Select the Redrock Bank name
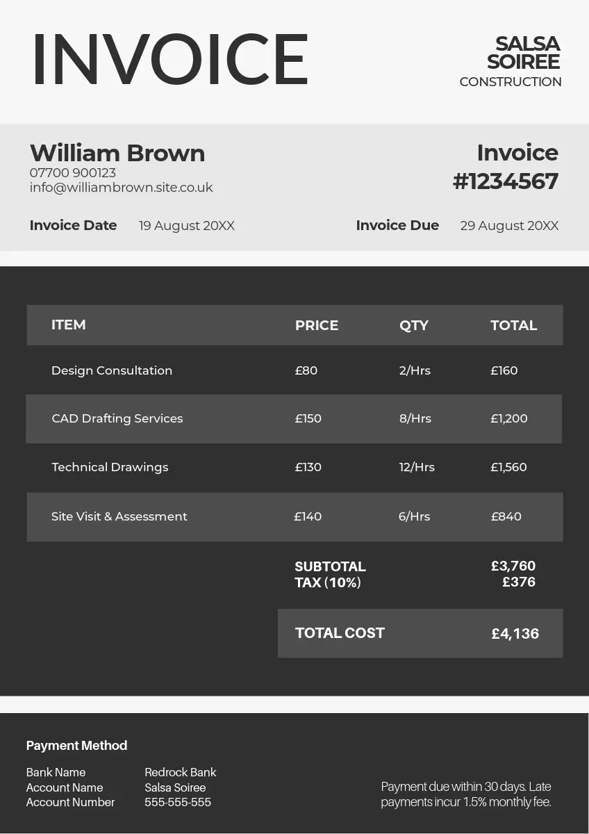The width and height of the screenshot is (589, 834). coord(181,772)
